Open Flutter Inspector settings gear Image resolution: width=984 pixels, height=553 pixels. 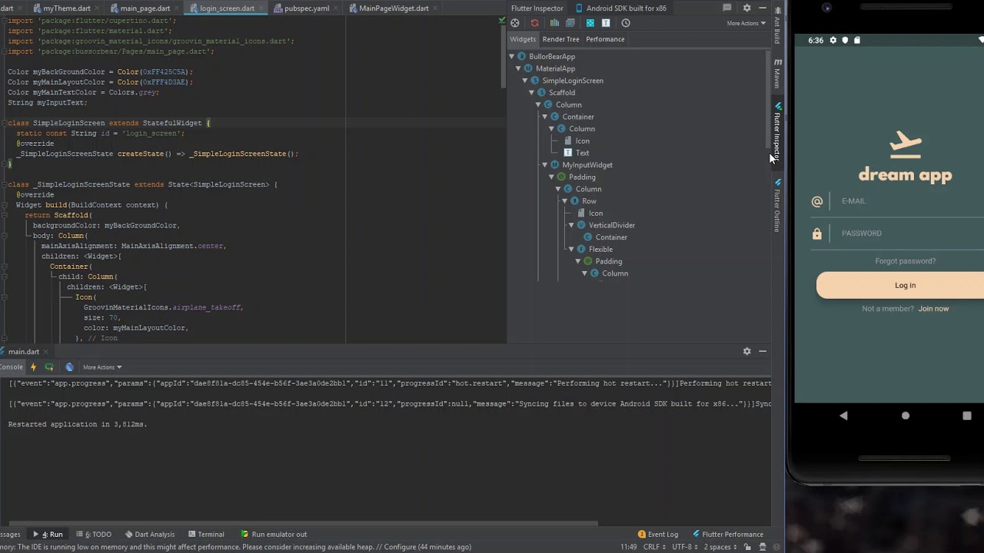click(x=746, y=8)
